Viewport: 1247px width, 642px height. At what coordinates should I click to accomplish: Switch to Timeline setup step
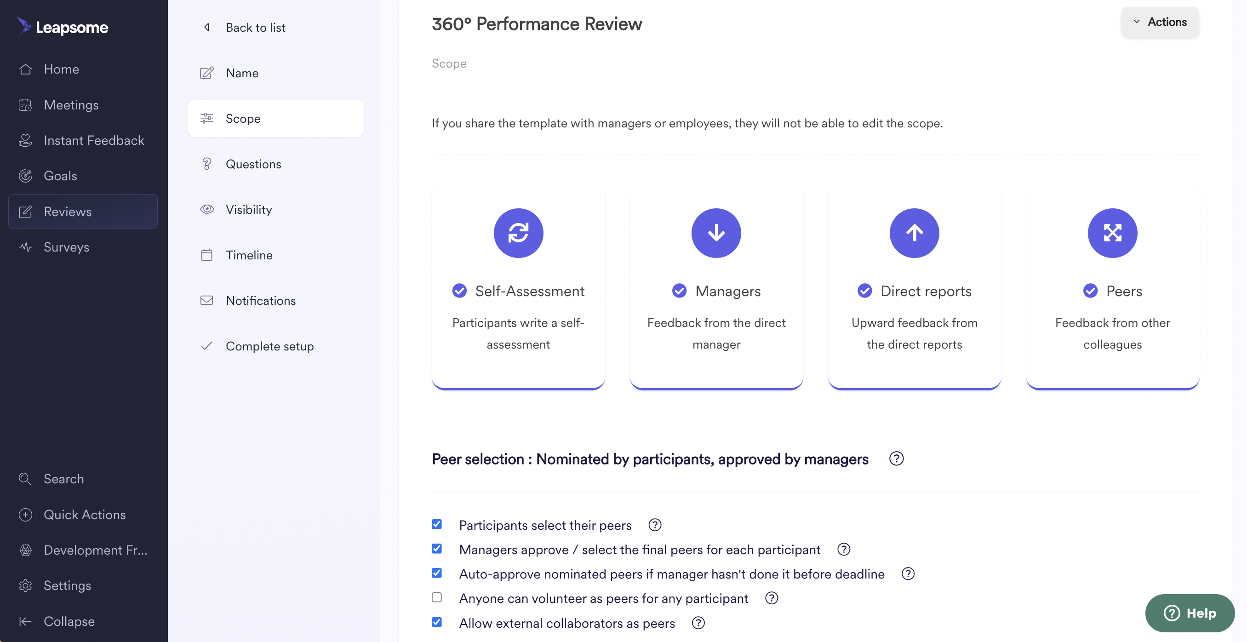(x=275, y=255)
